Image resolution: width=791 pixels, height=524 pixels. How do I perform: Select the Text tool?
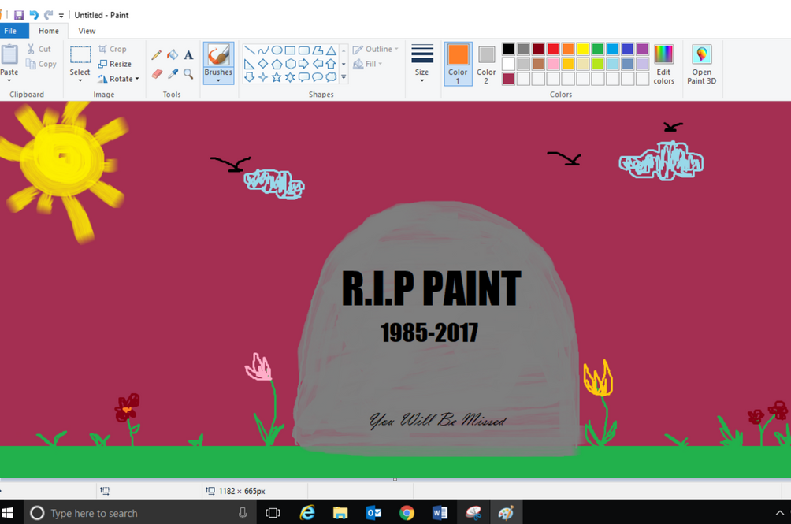[188, 55]
